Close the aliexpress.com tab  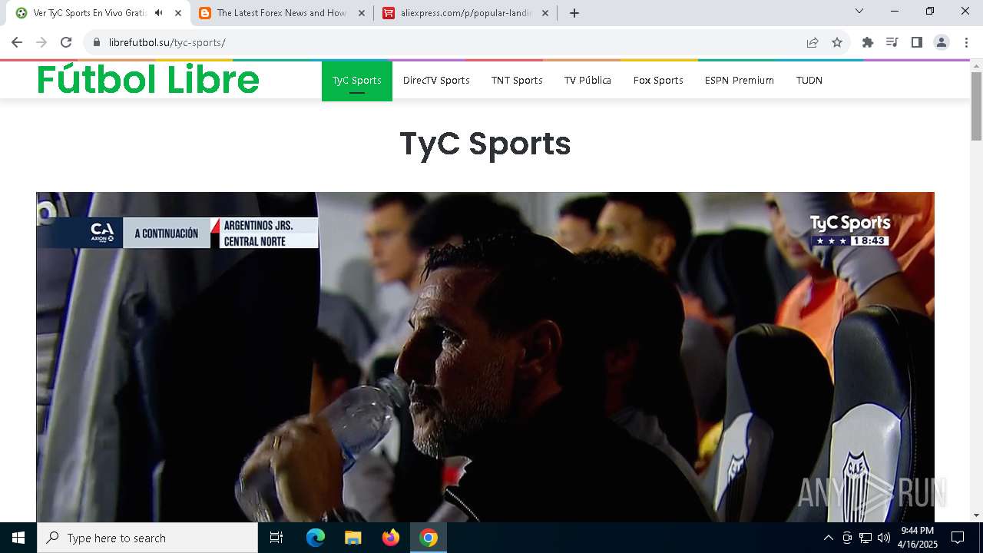545,13
